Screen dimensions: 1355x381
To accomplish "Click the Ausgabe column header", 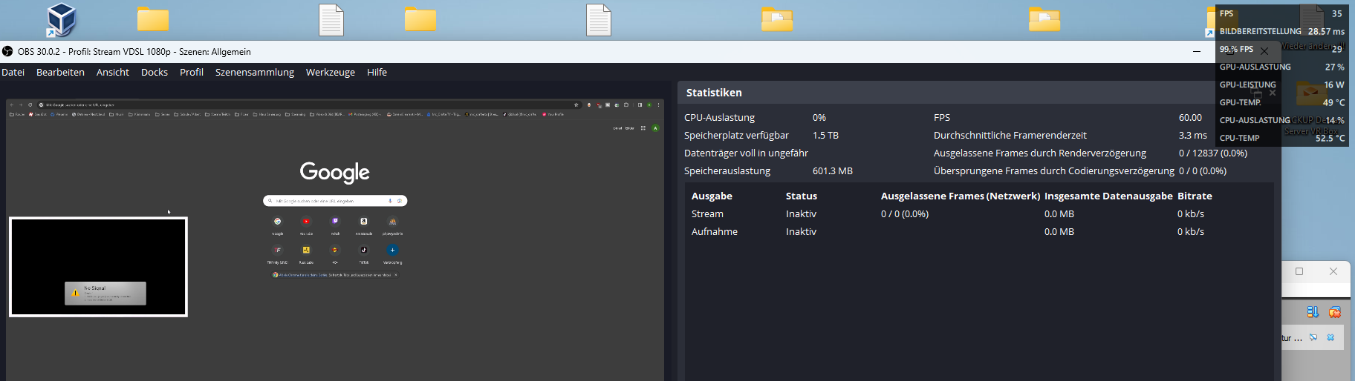I will tap(712, 196).
